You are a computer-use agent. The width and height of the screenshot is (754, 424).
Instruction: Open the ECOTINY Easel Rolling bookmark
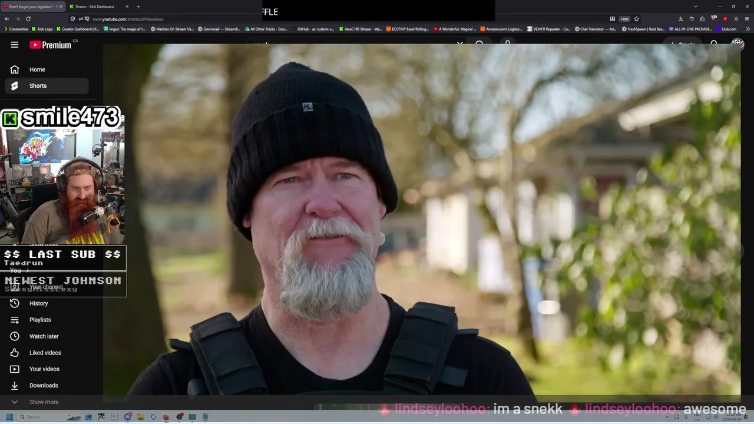pos(408,29)
